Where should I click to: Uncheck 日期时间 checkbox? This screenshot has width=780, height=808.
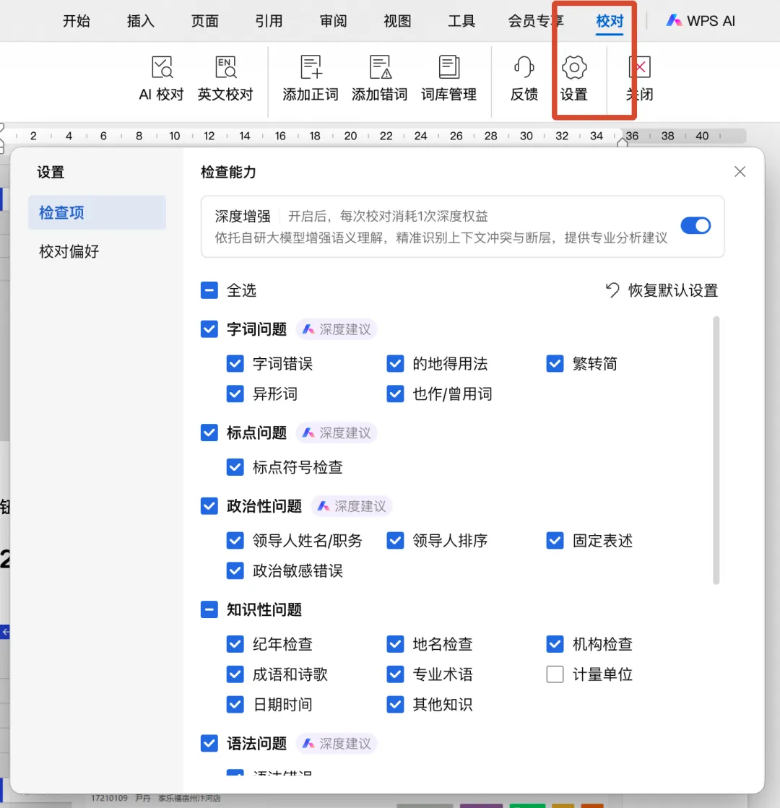click(235, 705)
